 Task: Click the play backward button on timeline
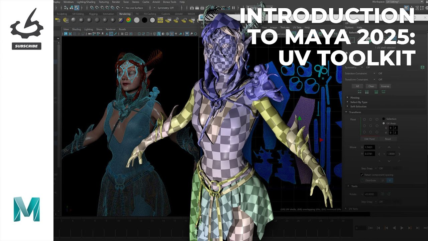(394, 228)
